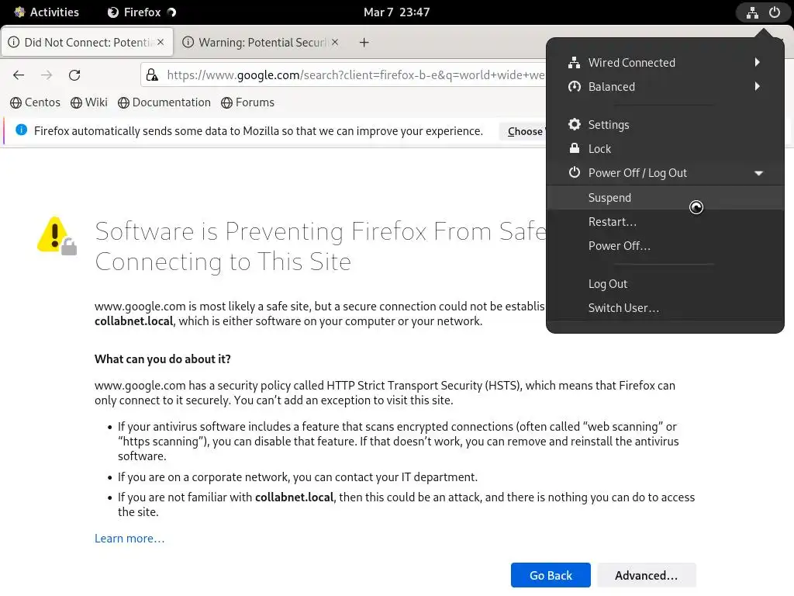Click the info icon on the first tab
This screenshot has width=794, height=596.
click(14, 42)
